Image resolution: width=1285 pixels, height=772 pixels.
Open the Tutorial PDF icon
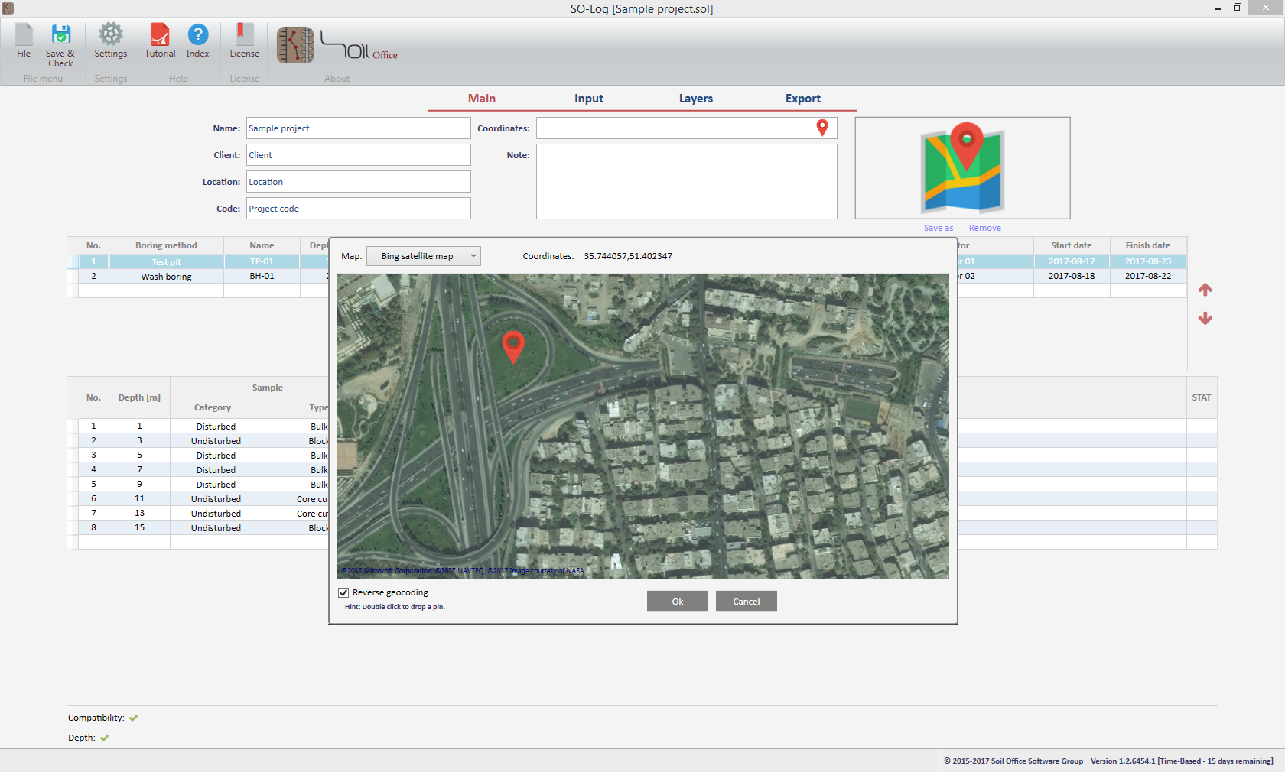[x=160, y=35]
